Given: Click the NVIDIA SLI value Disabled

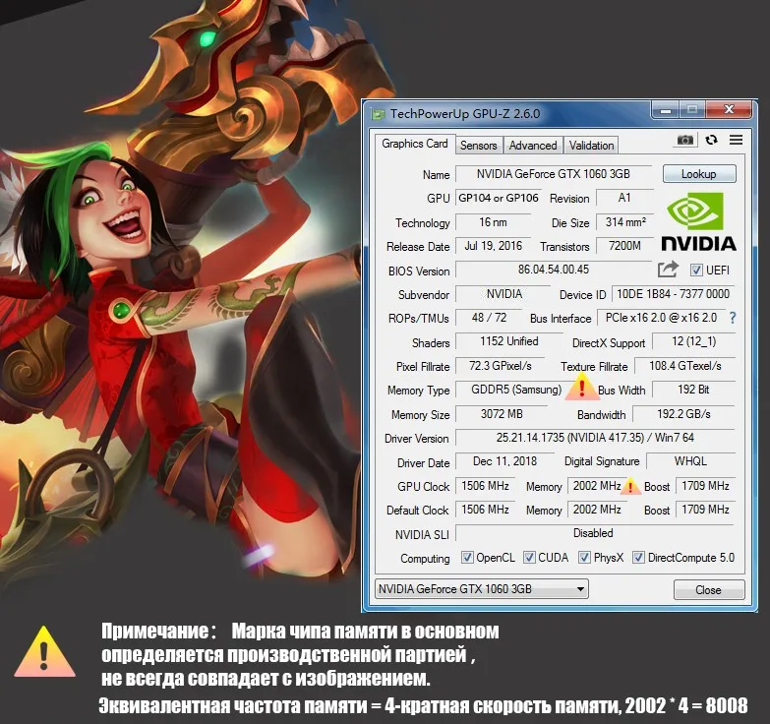Looking at the screenshot, I should 593,533.
